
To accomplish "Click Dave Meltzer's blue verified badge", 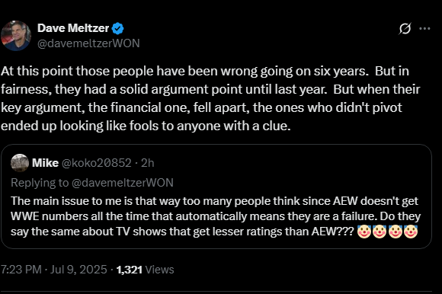I will point(117,28).
